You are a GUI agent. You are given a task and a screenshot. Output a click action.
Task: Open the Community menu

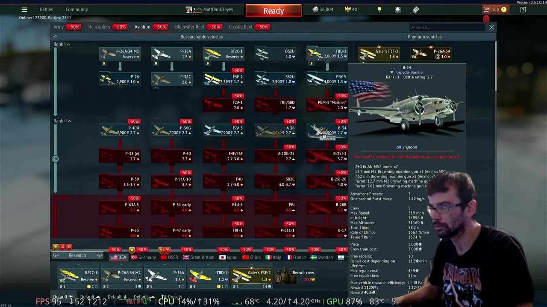click(76, 9)
